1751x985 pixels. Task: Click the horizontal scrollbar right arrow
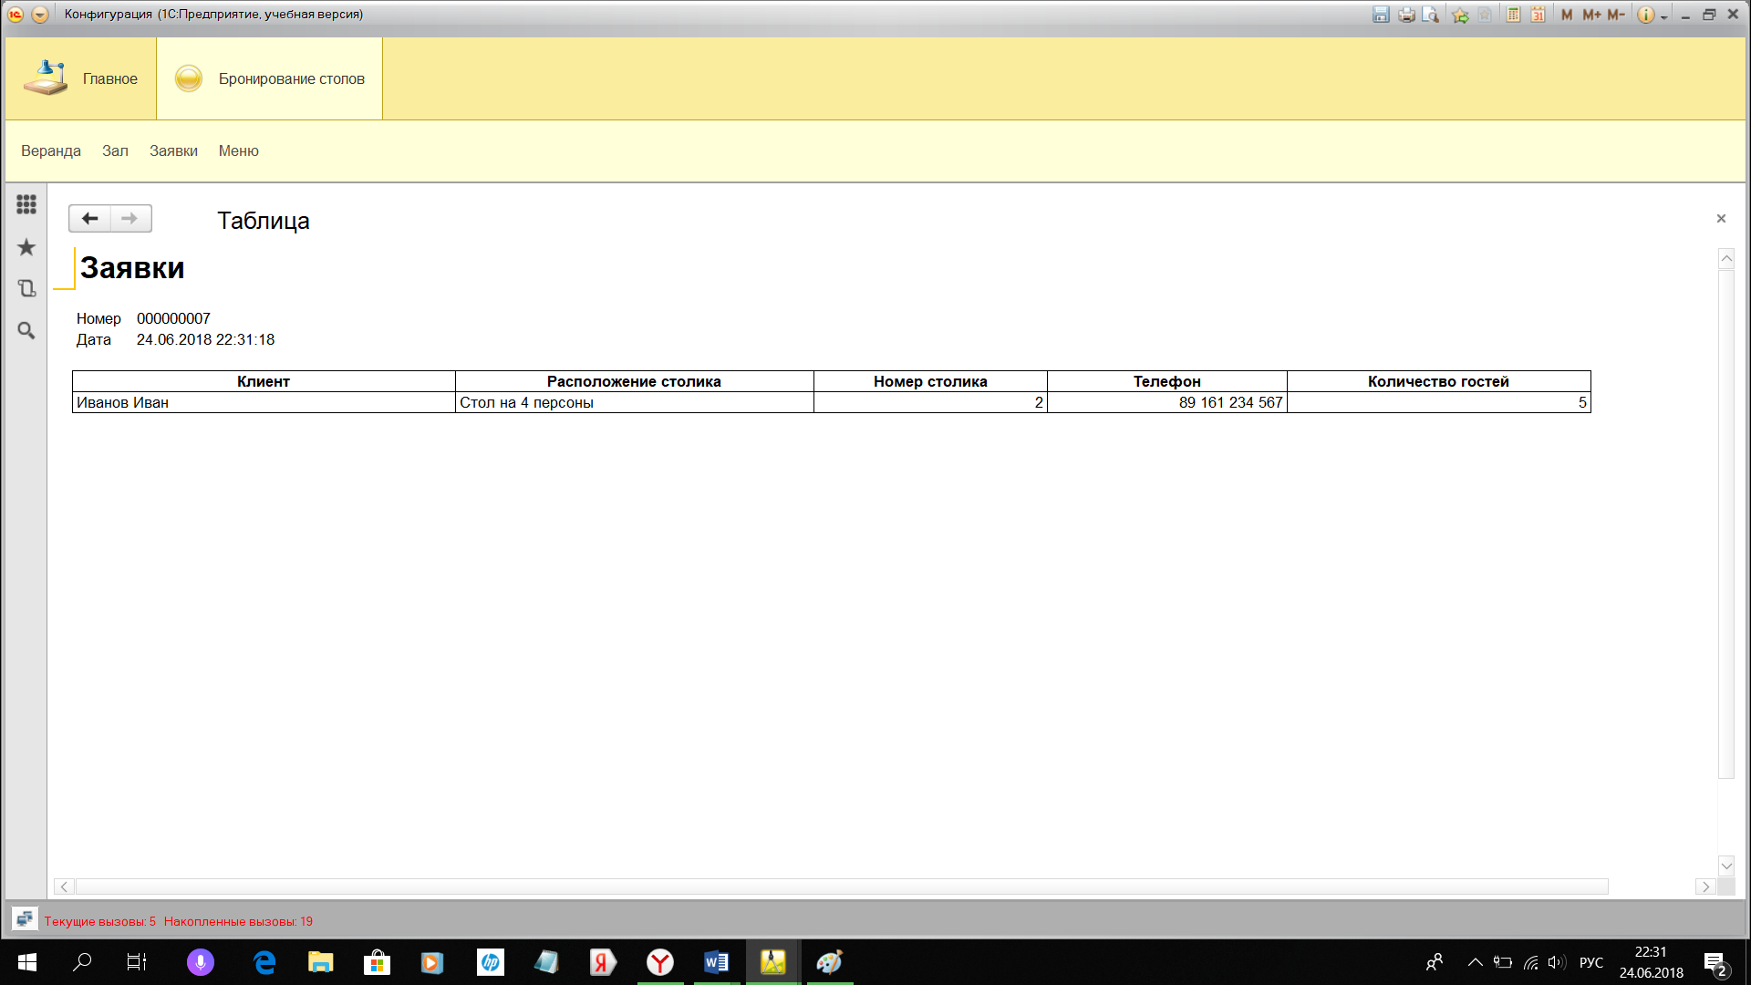1705,886
